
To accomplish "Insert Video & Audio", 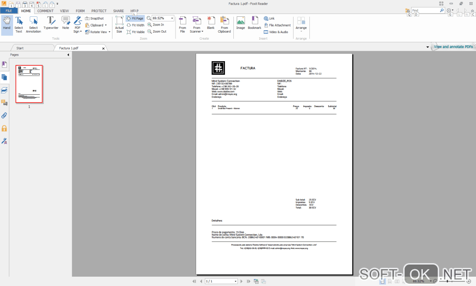I will point(276,32).
